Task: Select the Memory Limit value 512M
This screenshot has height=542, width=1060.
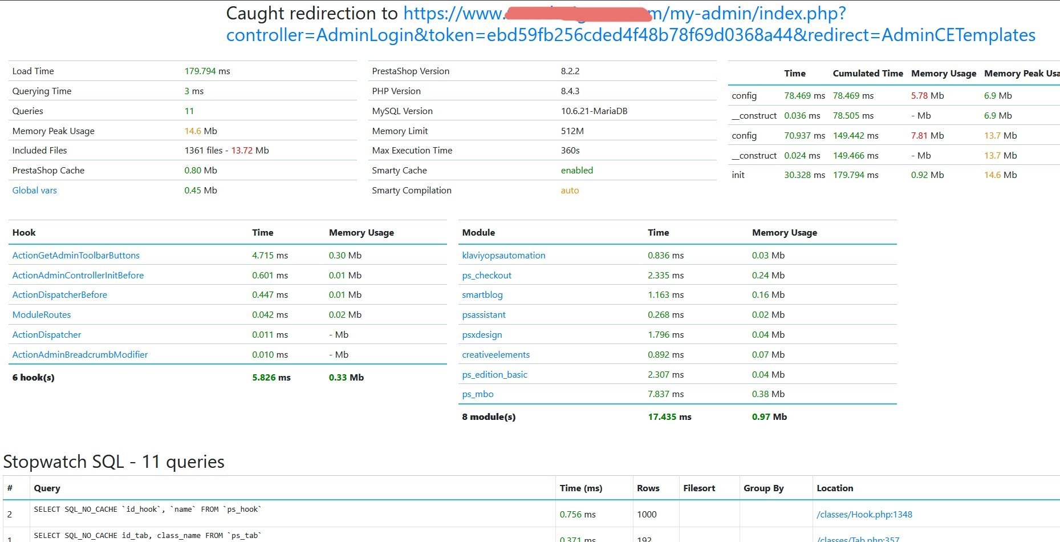Action: pos(572,131)
